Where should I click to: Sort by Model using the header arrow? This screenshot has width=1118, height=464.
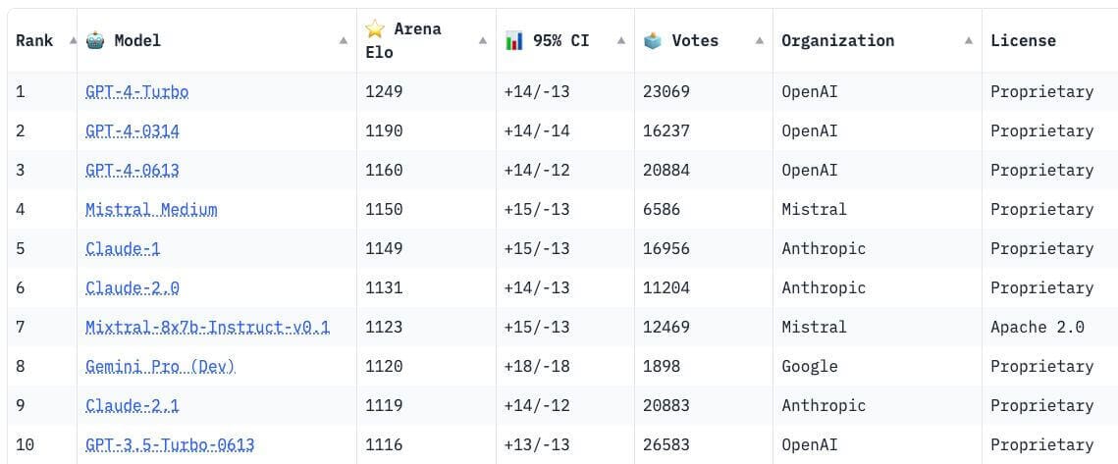(x=344, y=40)
